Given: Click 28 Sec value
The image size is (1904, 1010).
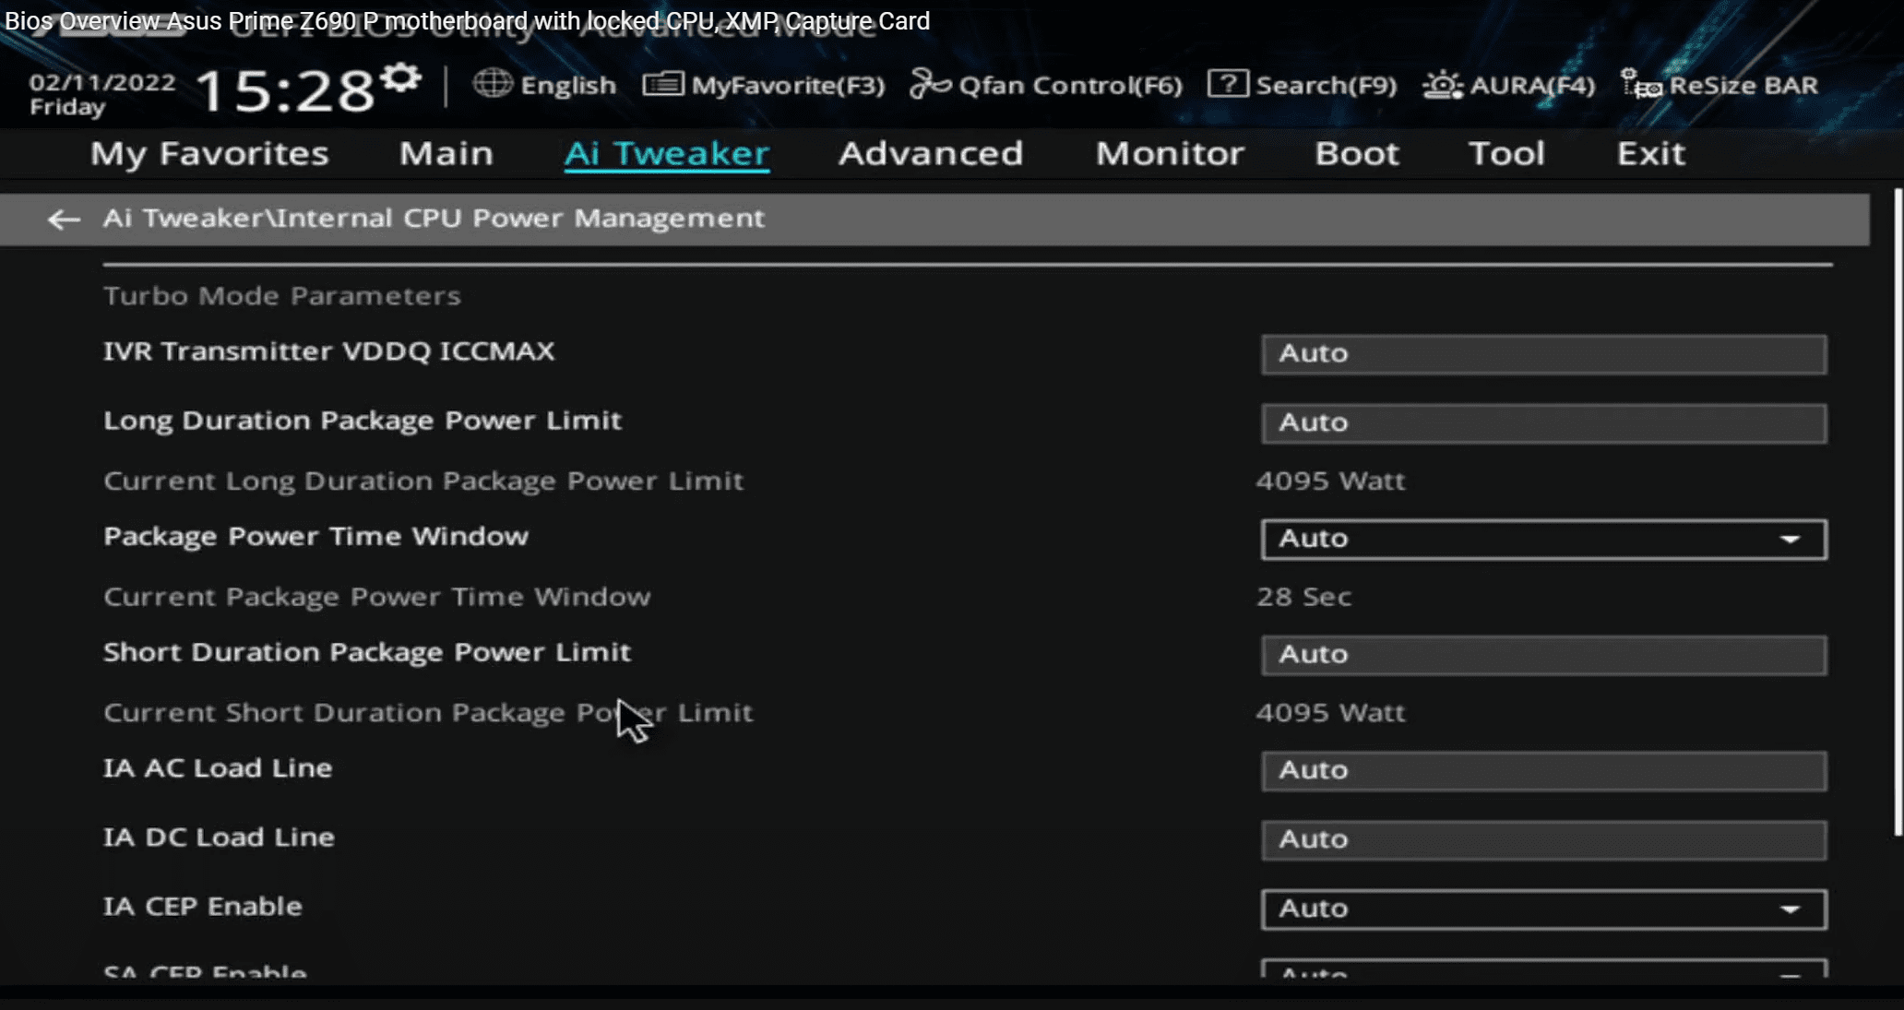Looking at the screenshot, I should (x=1303, y=597).
